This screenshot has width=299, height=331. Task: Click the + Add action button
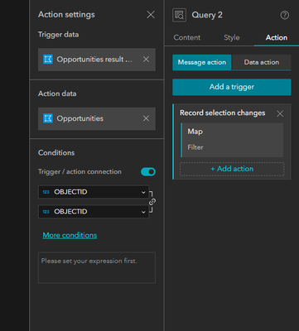pos(232,169)
